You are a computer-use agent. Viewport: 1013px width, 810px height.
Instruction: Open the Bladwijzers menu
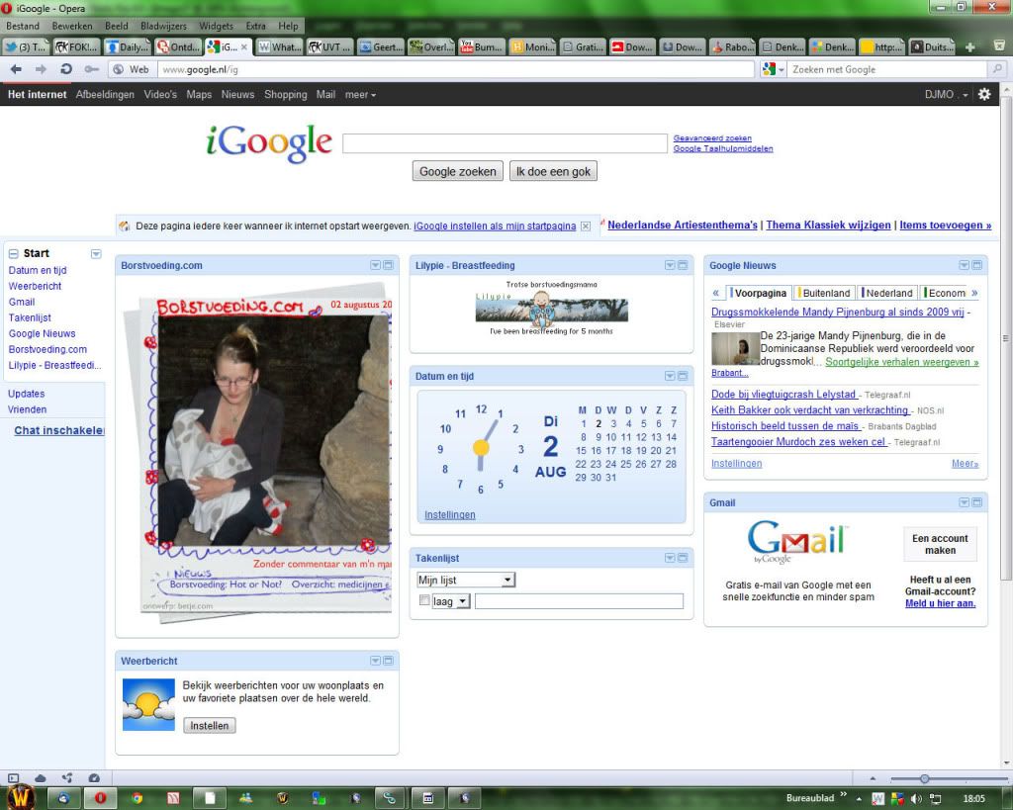click(x=163, y=26)
